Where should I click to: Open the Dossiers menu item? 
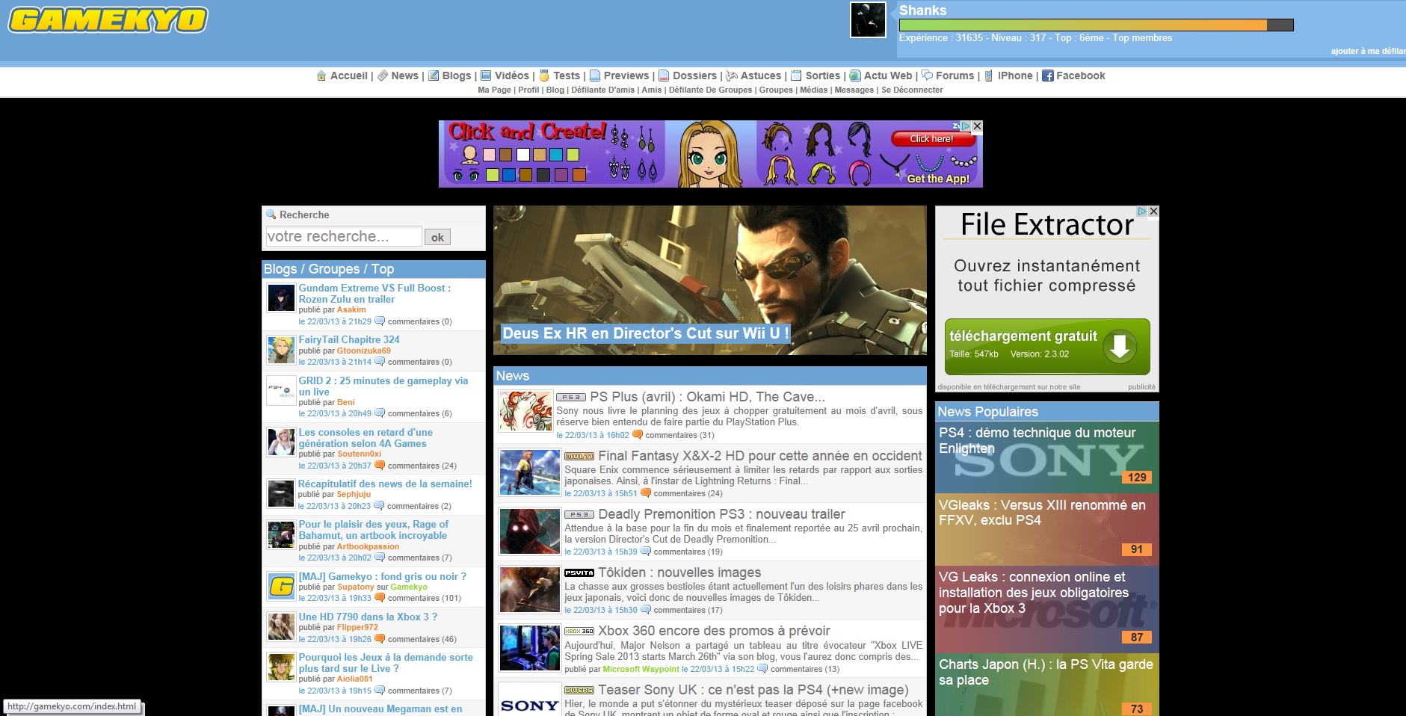694,75
